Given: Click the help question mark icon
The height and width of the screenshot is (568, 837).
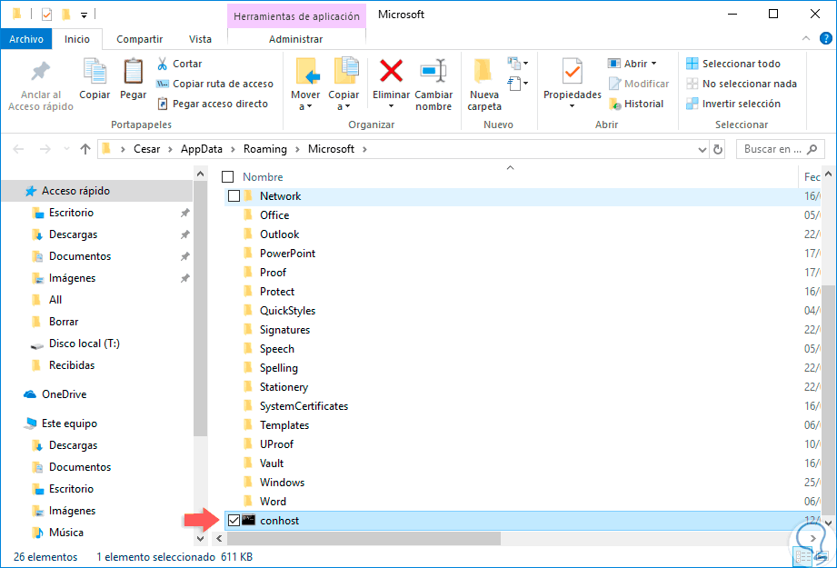Looking at the screenshot, I should point(825,38).
